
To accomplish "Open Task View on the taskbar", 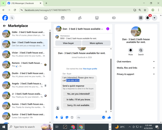I will [x=57, y=127].
